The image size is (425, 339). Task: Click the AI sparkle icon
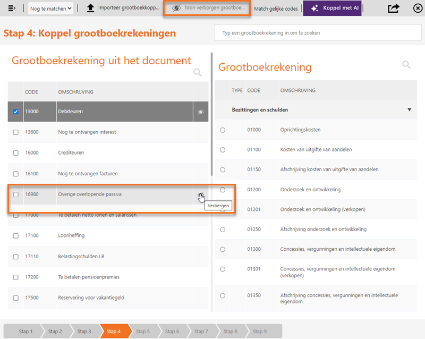tap(314, 8)
